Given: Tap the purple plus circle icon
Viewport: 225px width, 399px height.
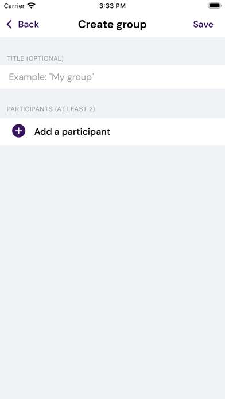Looking at the screenshot, I should (x=18, y=131).
